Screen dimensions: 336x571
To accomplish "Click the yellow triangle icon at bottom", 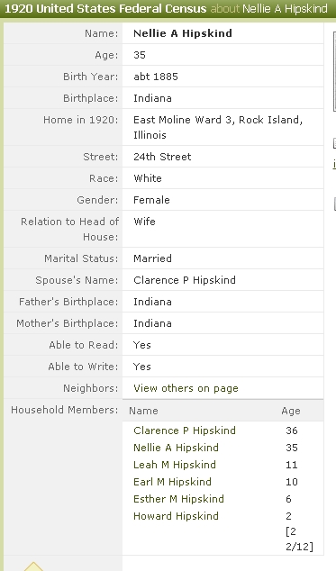I will [33, 566].
